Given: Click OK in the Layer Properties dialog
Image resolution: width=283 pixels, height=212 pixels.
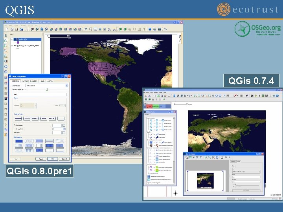Looking at the screenshot, I should 53,159.
